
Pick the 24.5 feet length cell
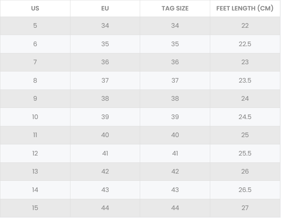tap(245, 117)
